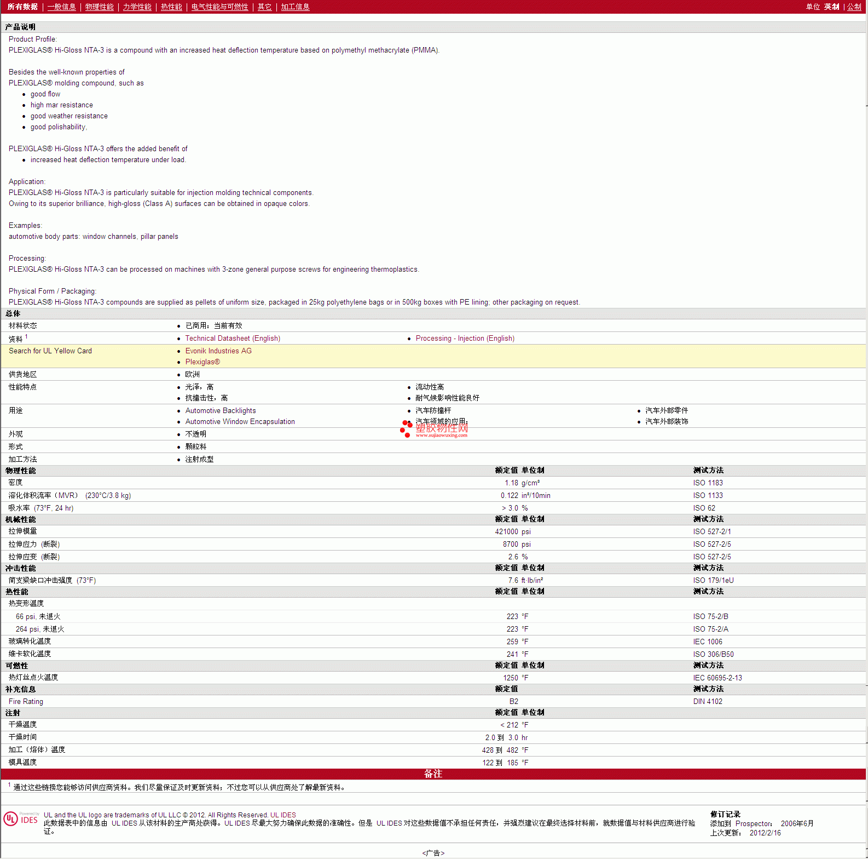Switch to the 其它 tab
Viewport: 868px width, 859px height.
264,7
